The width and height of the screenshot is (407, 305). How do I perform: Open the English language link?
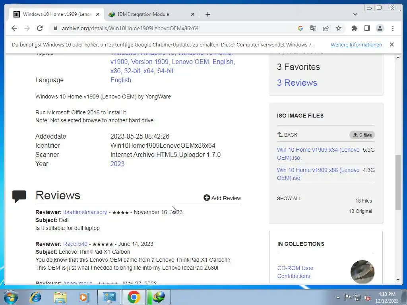click(x=121, y=80)
